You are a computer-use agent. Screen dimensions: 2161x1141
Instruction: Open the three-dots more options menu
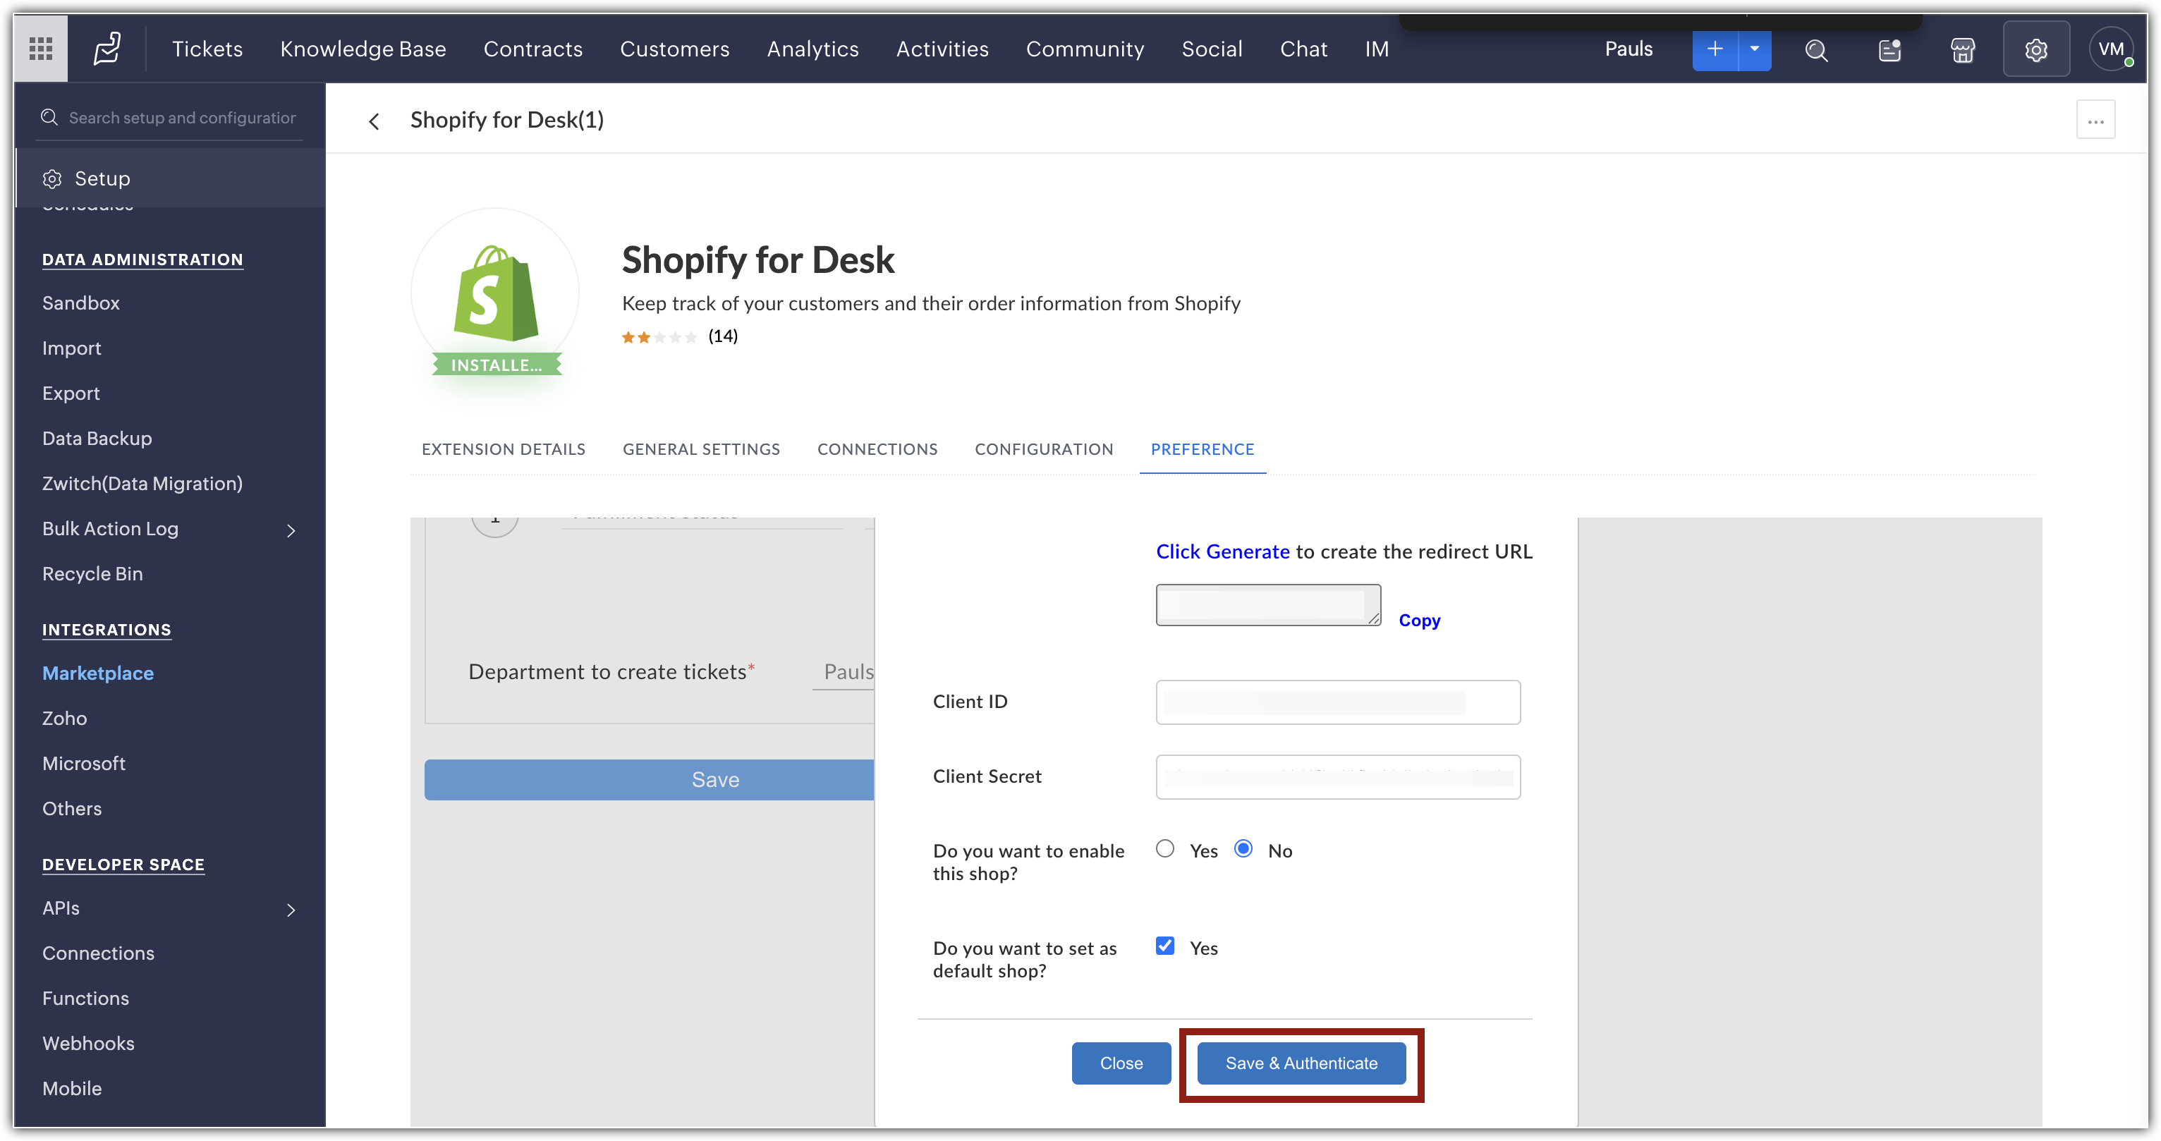coord(2095,121)
